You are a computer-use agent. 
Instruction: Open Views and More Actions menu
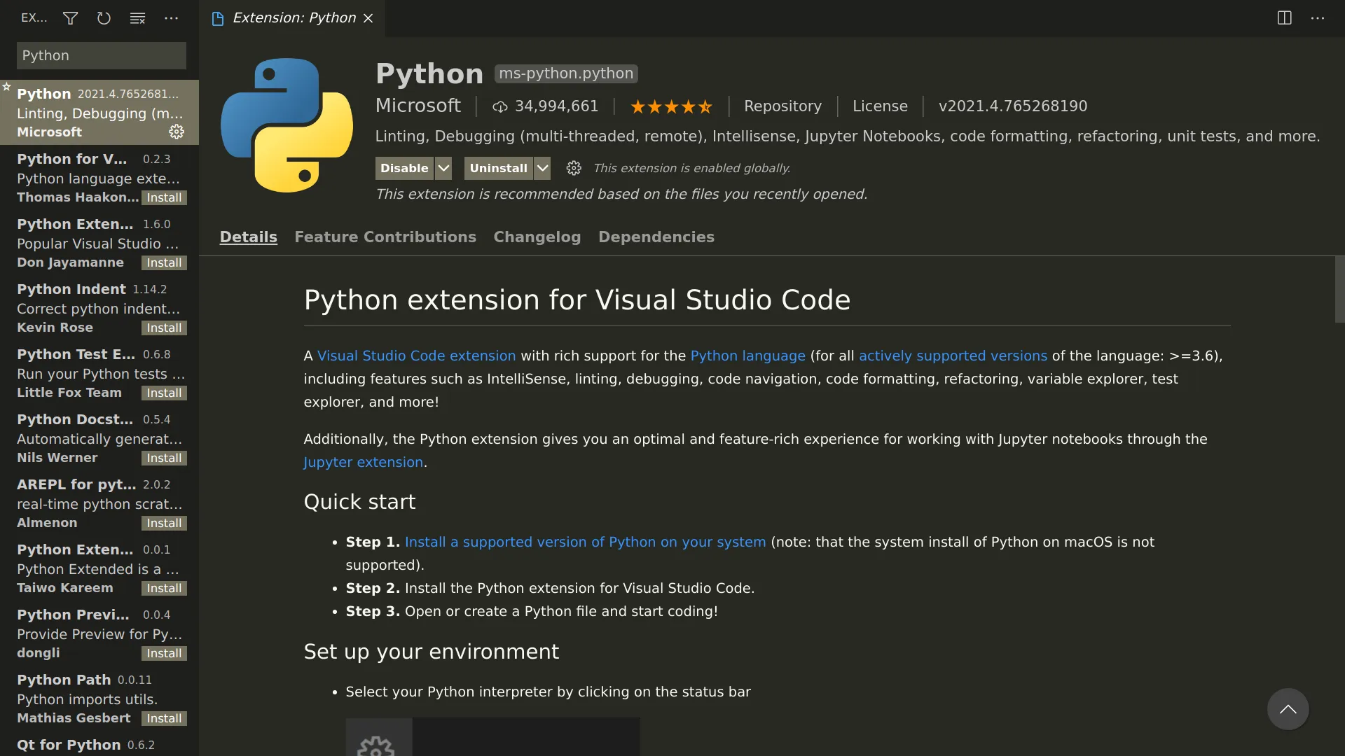pos(171,18)
